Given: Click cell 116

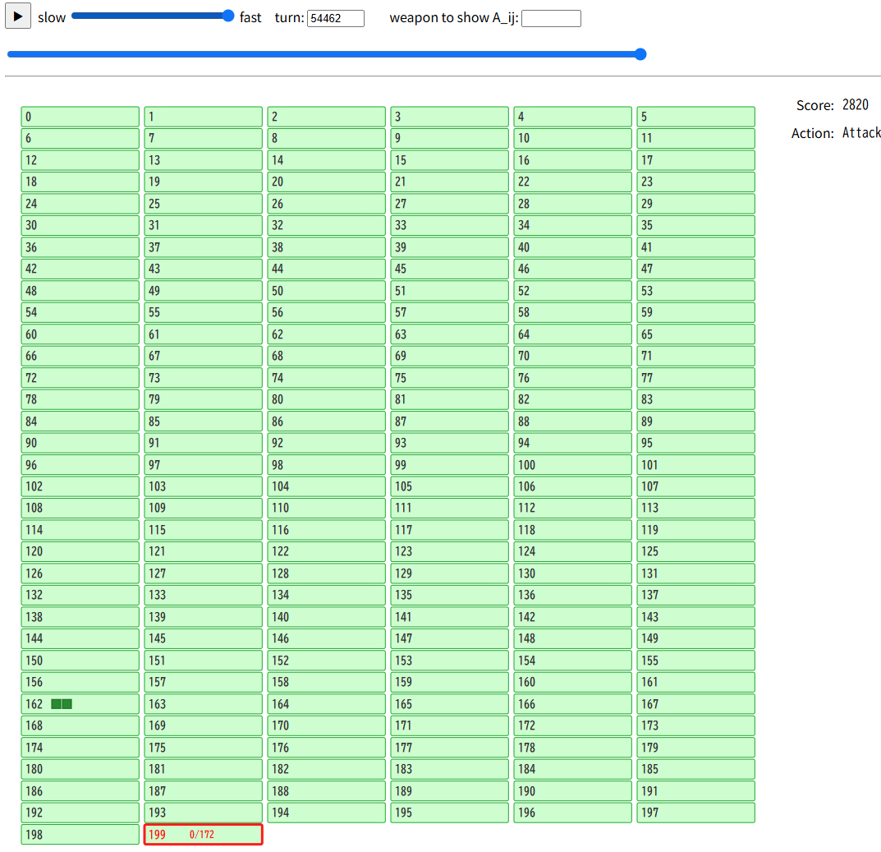Looking at the screenshot, I should [x=327, y=530].
